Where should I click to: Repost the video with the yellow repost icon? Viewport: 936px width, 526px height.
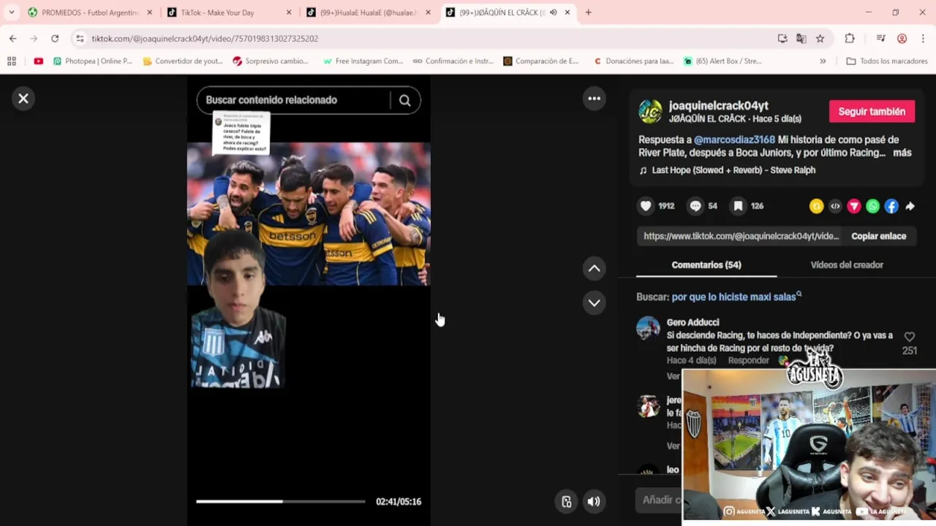point(816,207)
